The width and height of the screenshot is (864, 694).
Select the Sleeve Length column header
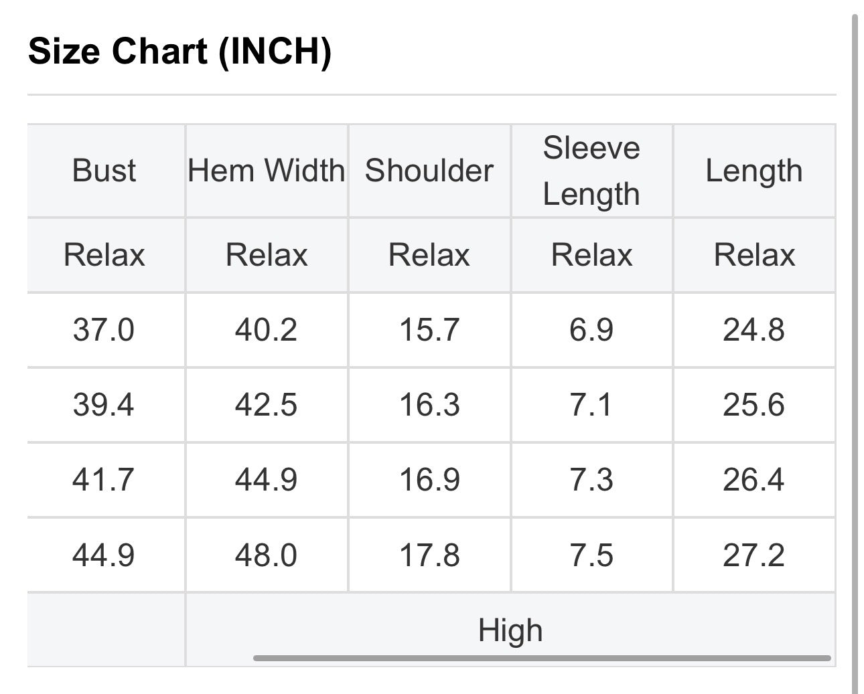click(x=592, y=171)
